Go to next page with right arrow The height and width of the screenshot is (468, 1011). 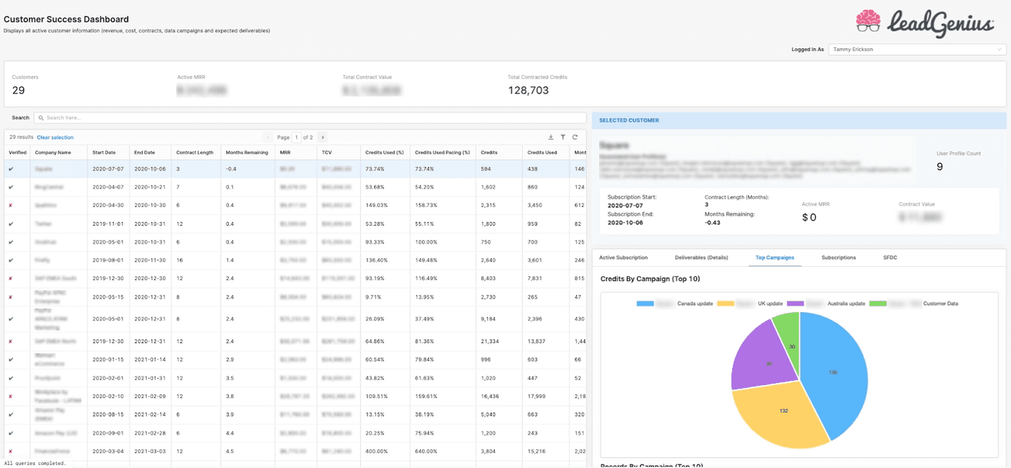click(x=323, y=137)
